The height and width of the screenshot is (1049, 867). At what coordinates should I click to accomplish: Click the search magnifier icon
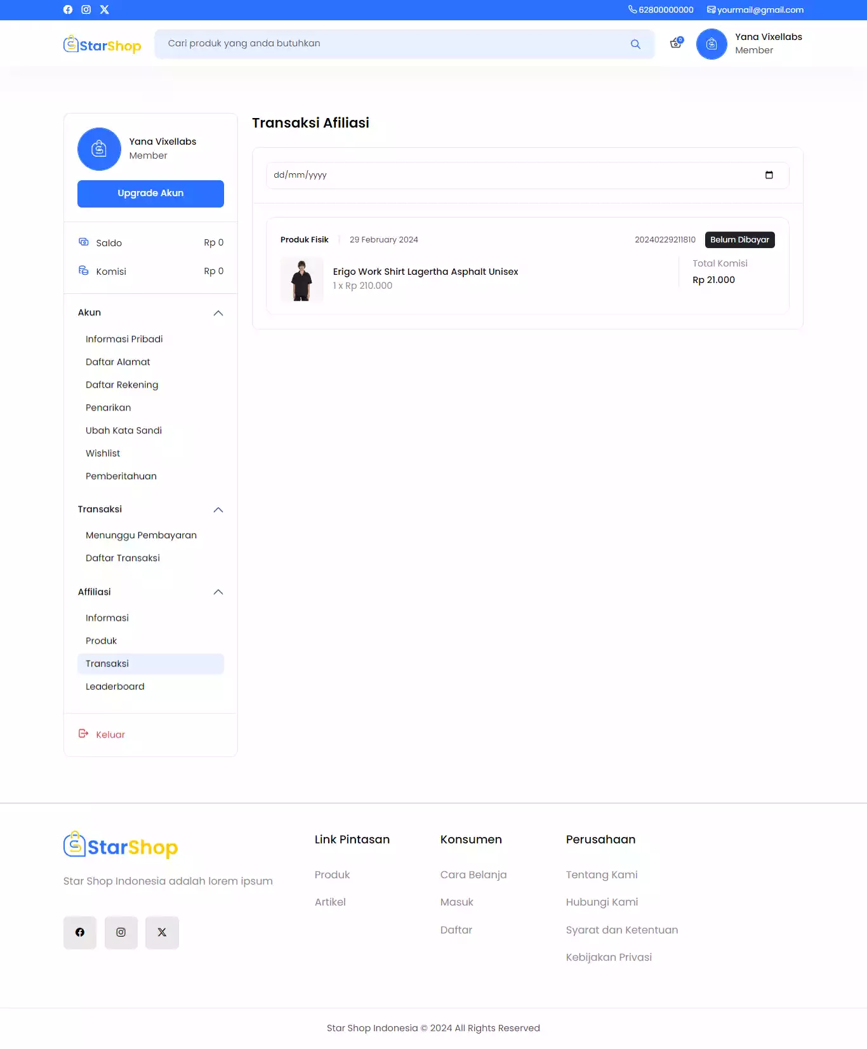coord(635,44)
